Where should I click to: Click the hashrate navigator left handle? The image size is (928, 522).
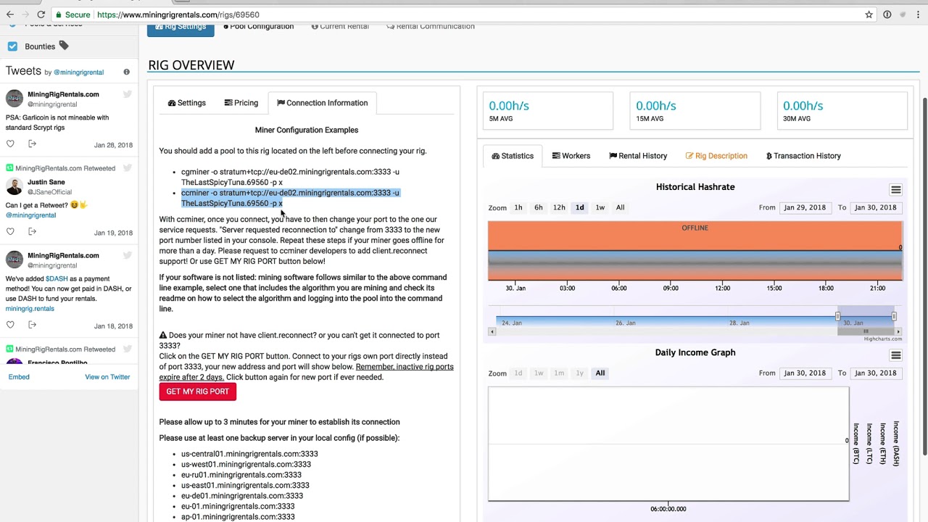coord(837,317)
